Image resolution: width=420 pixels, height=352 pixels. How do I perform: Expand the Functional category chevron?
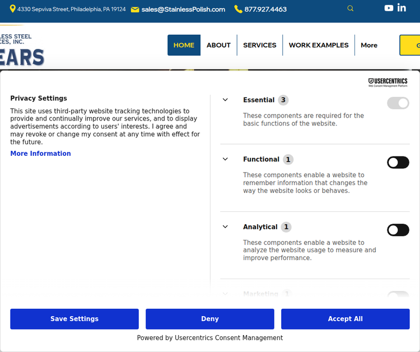point(225,159)
